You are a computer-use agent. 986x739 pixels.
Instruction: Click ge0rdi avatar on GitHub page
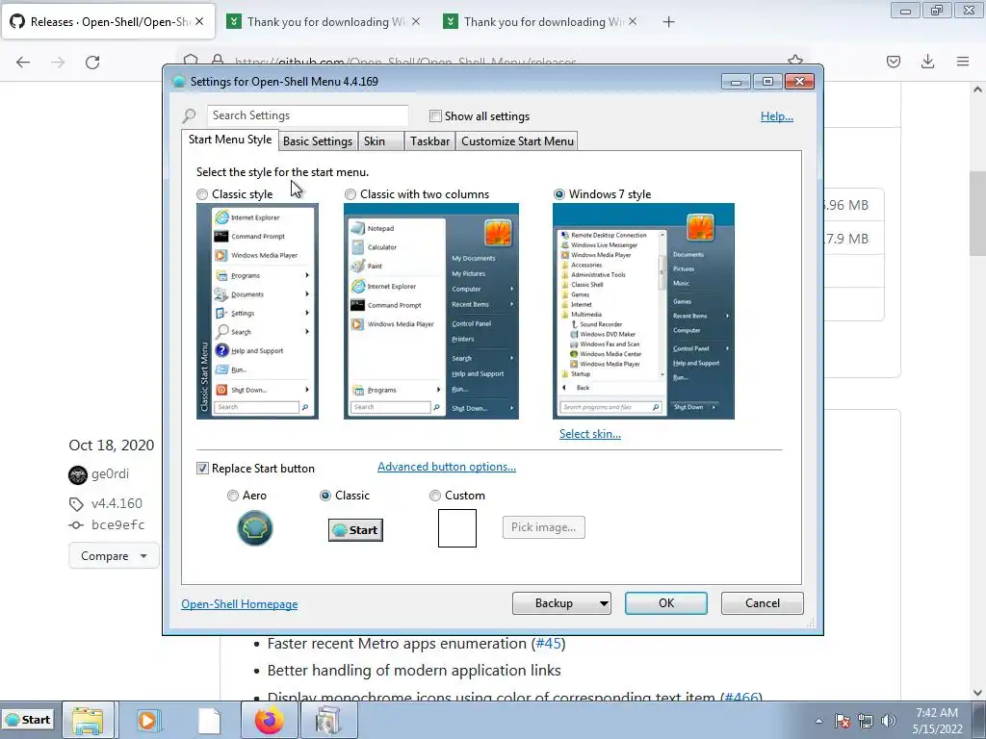click(77, 475)
